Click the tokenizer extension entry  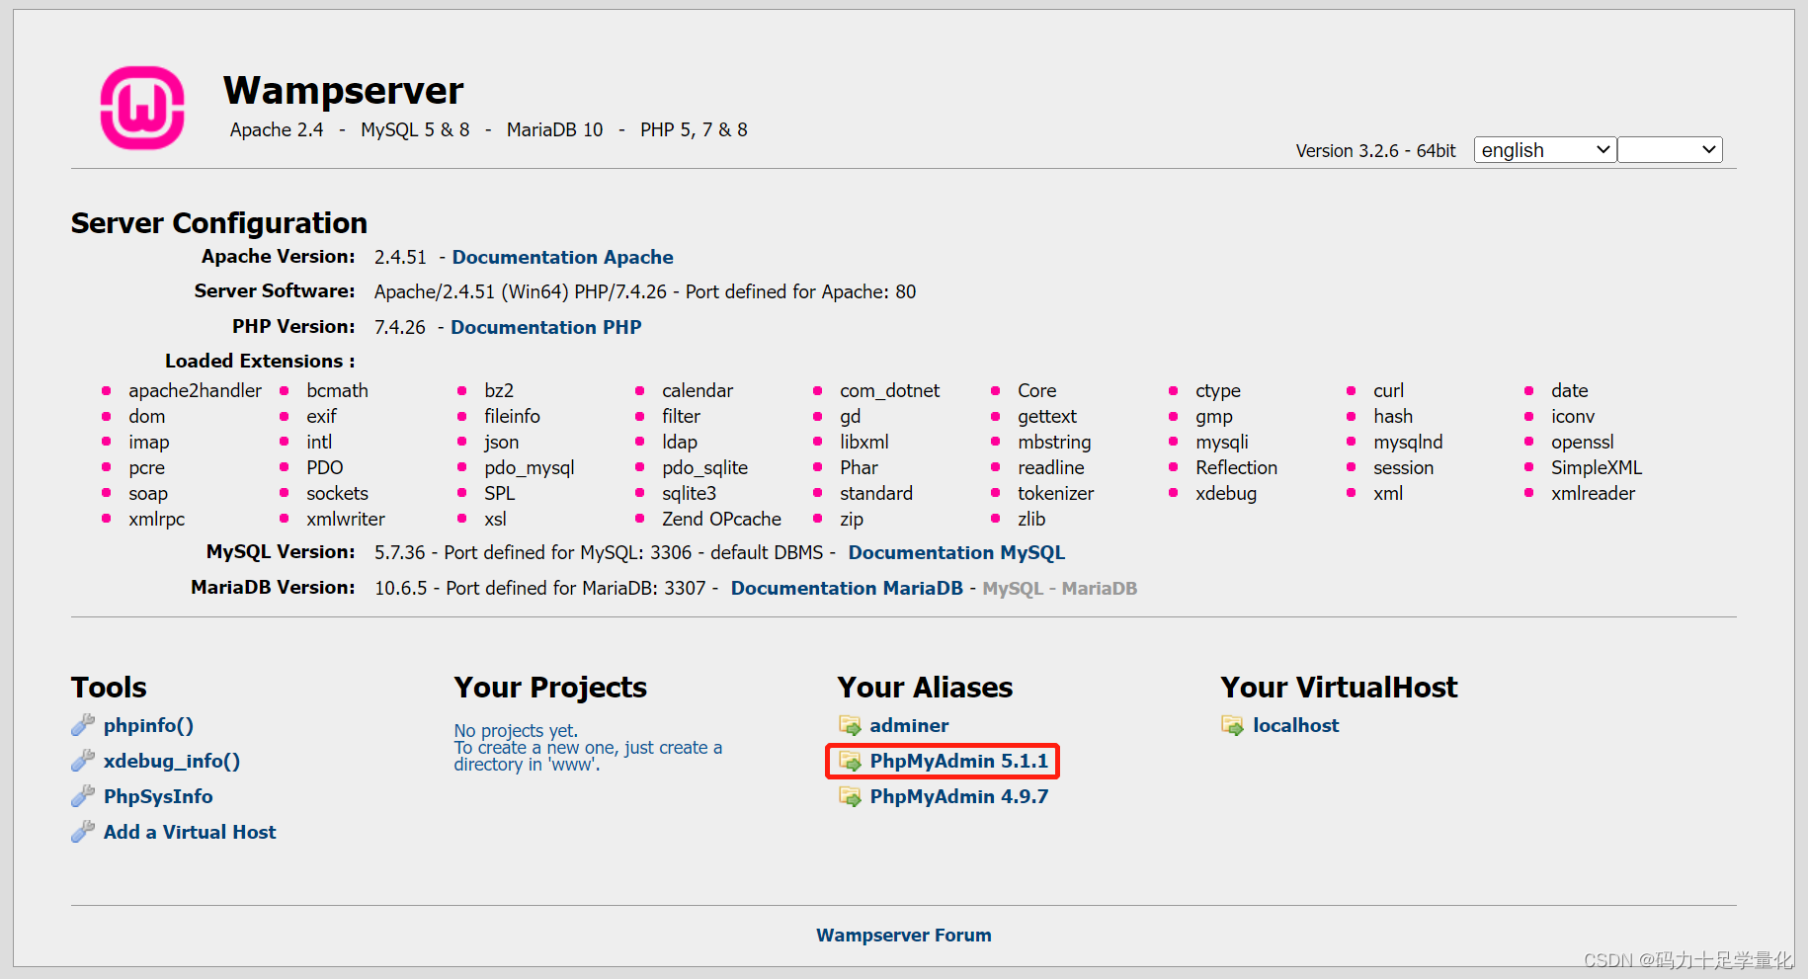(1056, 493)
